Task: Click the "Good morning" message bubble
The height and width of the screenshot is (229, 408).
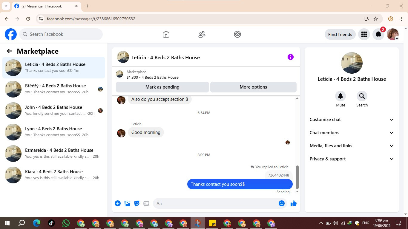Action: 146,132
